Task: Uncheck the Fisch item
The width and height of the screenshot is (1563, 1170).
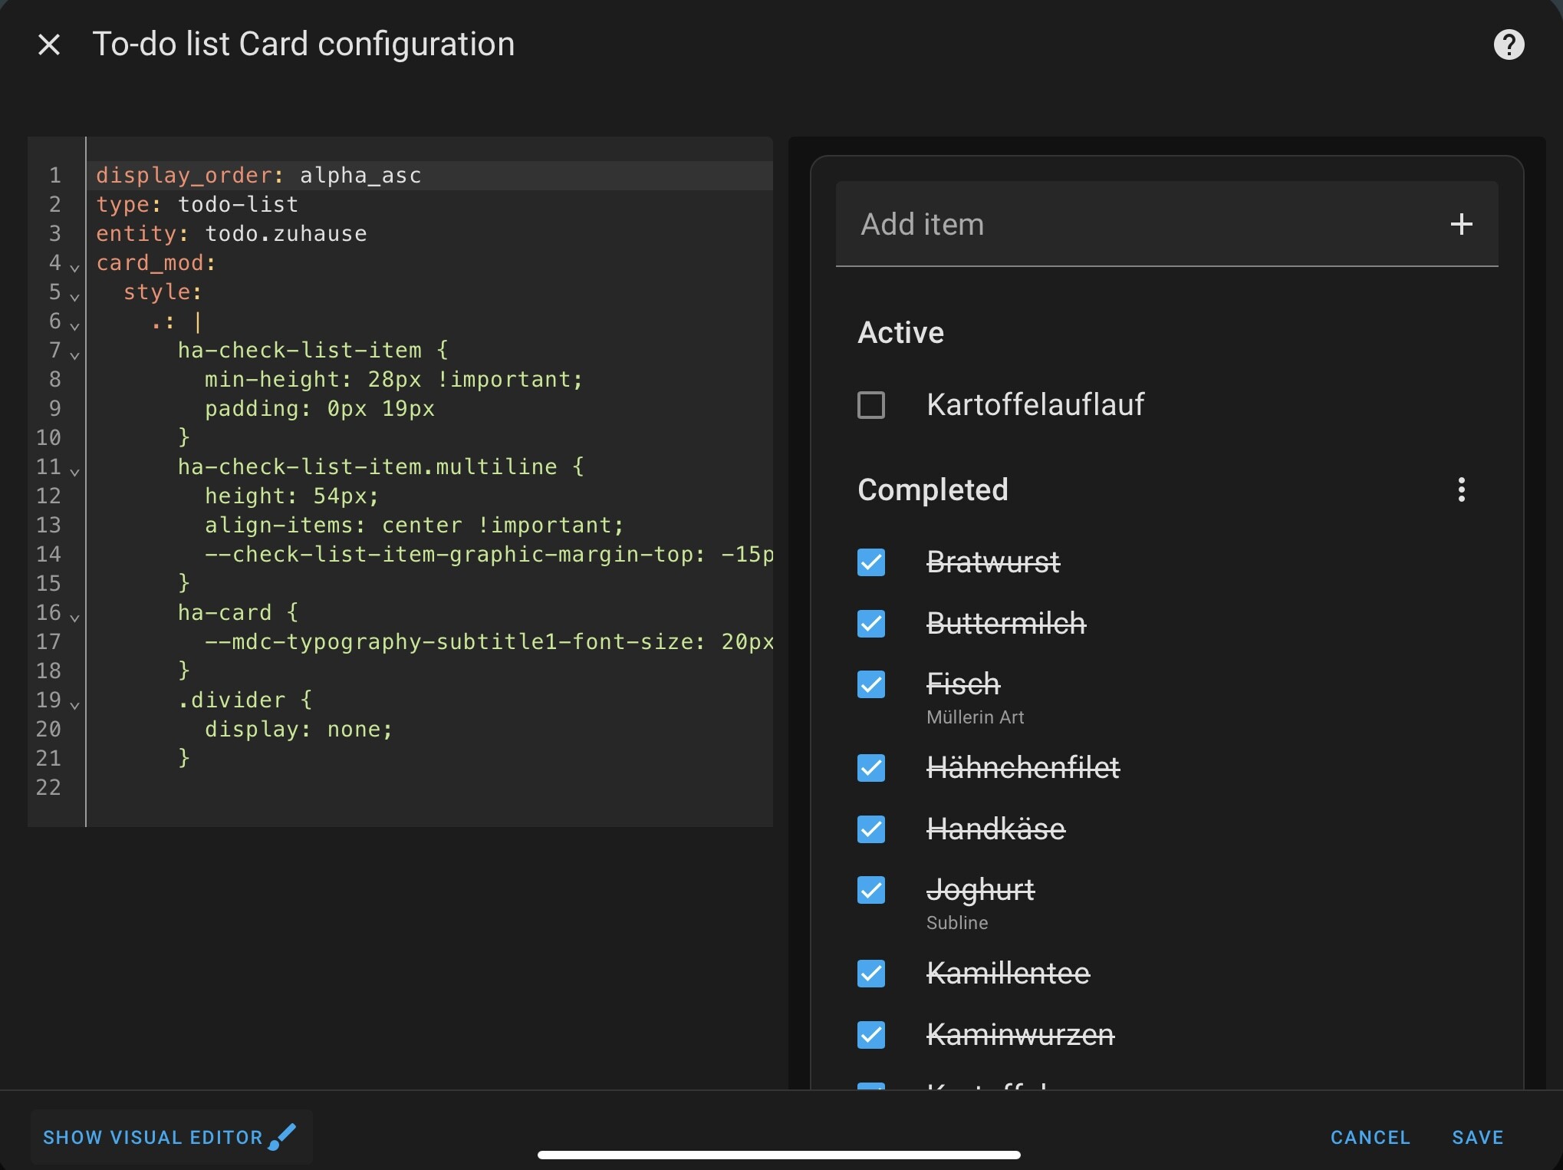Action: [x=870, y=684]
